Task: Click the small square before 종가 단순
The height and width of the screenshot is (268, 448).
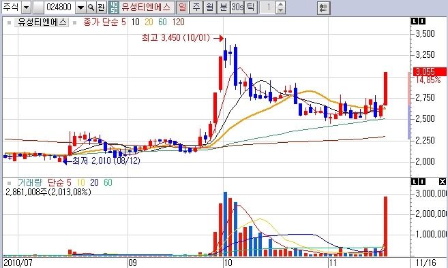Action: point(75,23)
